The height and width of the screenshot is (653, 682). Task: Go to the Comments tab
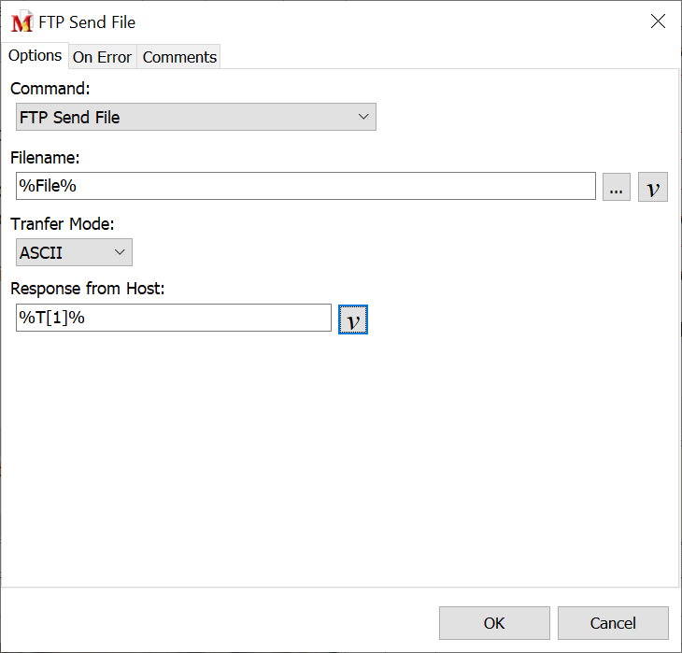click(179, 57)
